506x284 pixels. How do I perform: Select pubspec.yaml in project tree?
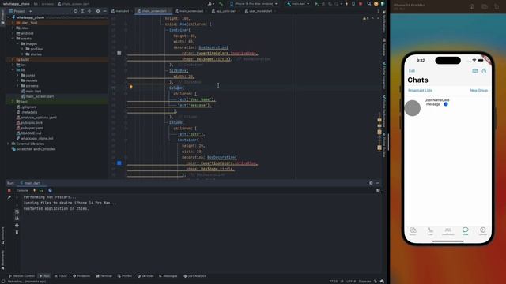[x=30, y=128]
